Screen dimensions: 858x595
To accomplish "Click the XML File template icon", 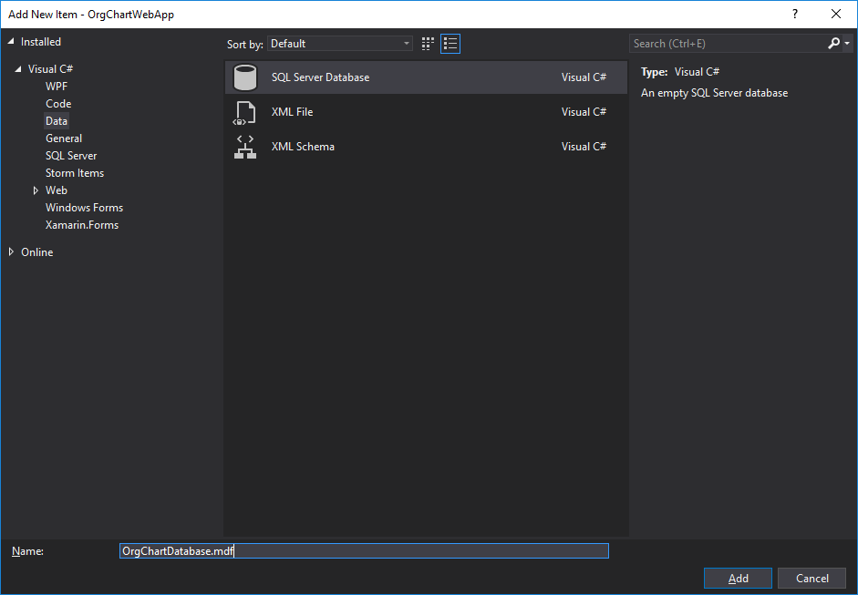I will pyautogui.click(x=244, y=111).
